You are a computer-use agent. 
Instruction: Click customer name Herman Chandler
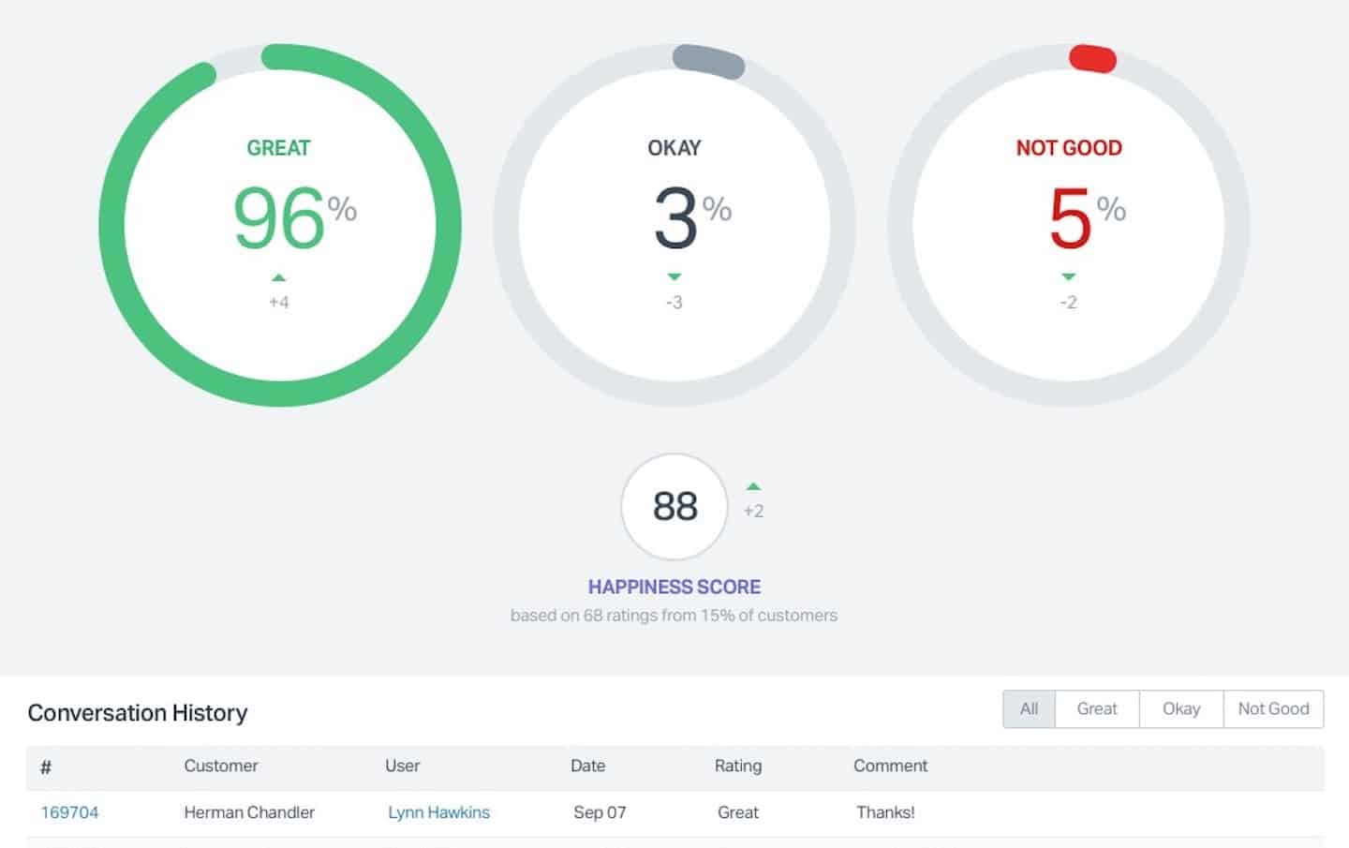click(x=249, y=812)
